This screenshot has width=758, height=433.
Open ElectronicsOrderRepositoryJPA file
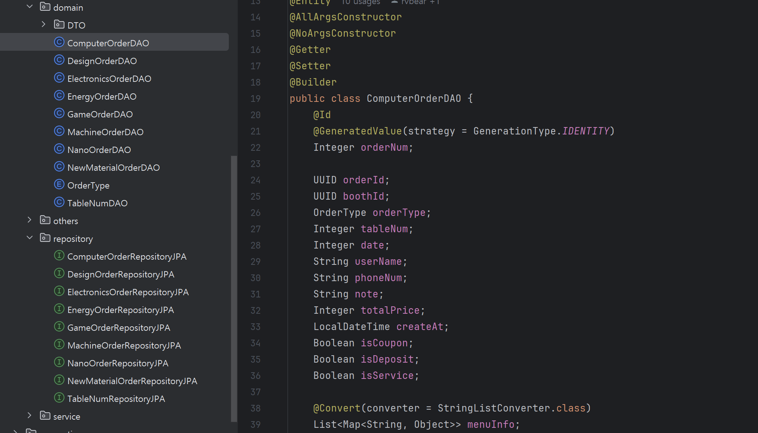pos(128,292)
